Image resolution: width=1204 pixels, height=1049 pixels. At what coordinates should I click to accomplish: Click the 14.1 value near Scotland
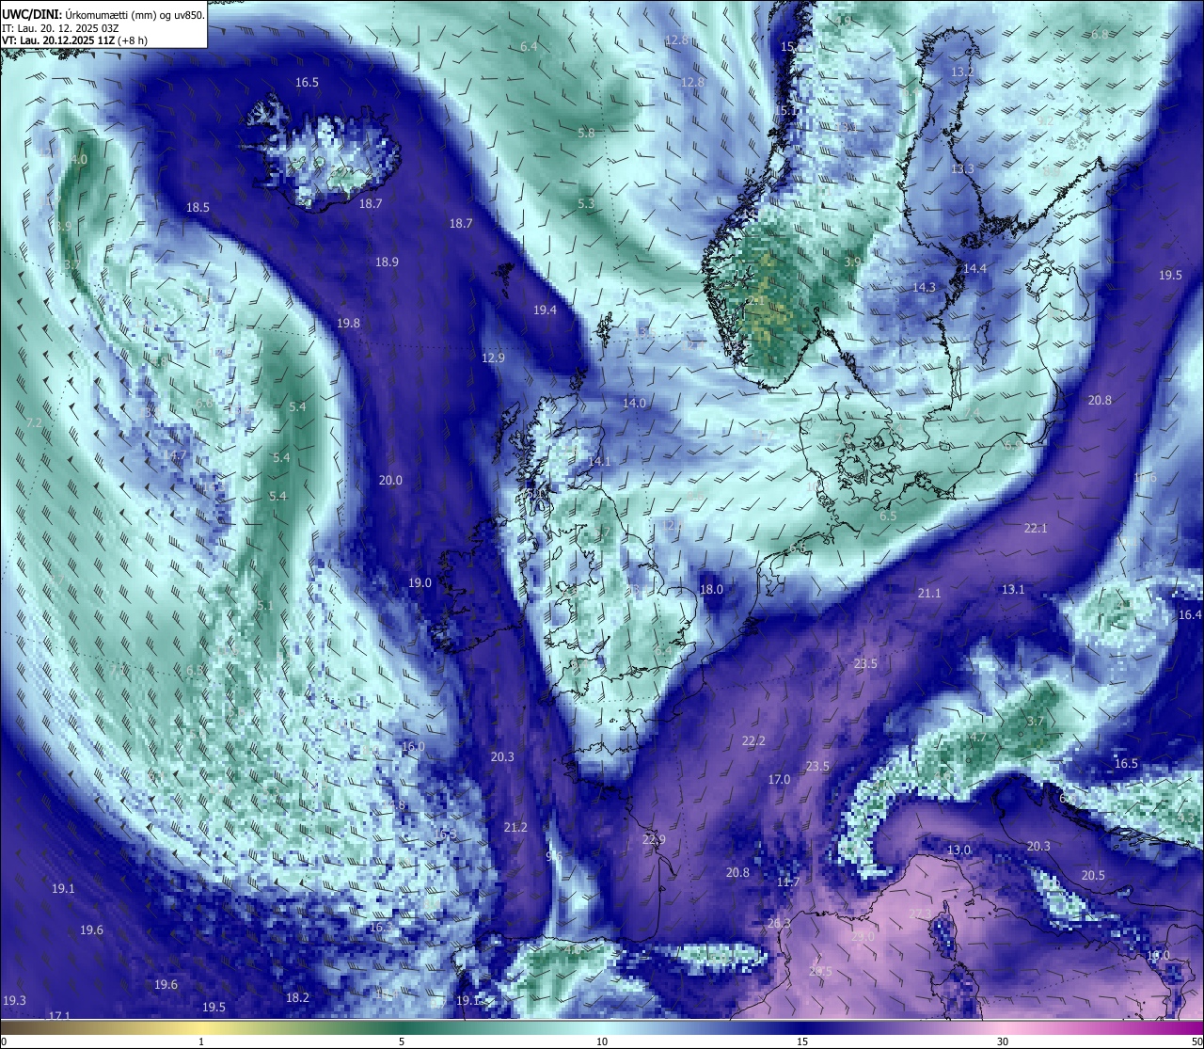599,461
